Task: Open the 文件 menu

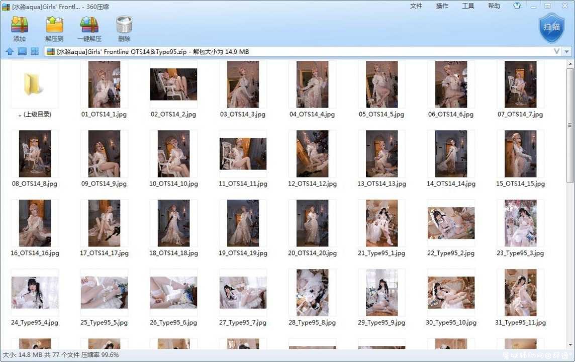Action: click(x=416, y=6)
